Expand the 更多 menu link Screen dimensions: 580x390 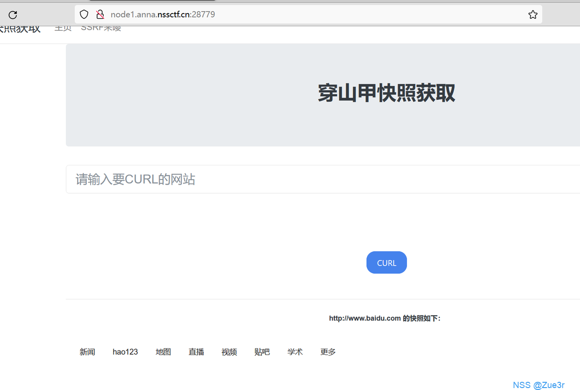[x=328, y=352]
